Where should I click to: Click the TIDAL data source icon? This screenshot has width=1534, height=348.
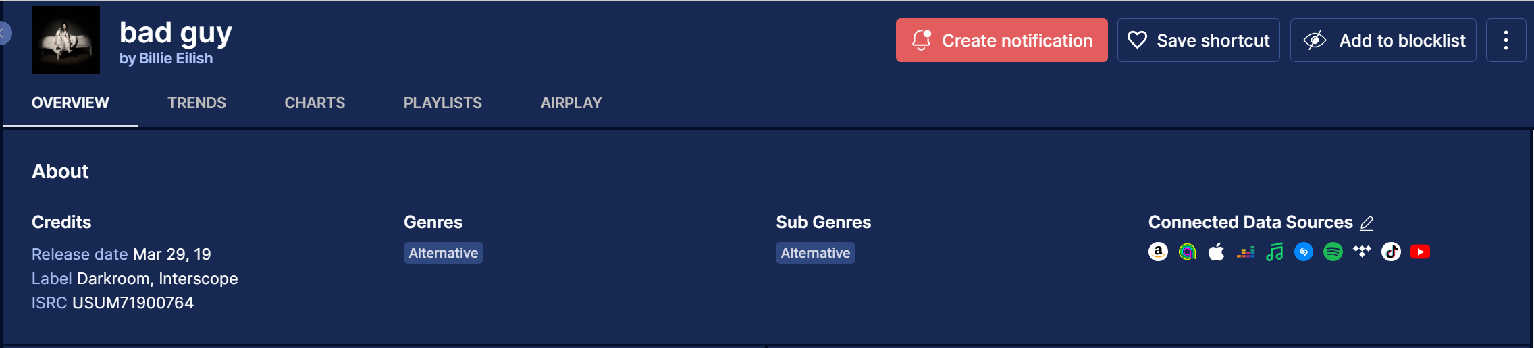click(1362, 252)
